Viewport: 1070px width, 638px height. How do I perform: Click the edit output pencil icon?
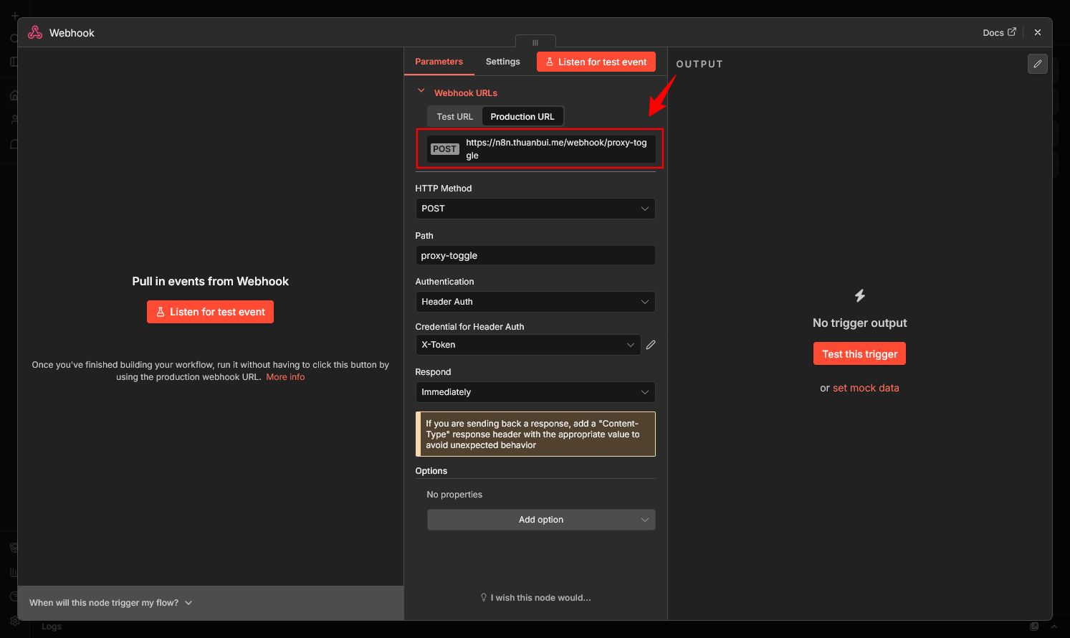pos(1037,64)
